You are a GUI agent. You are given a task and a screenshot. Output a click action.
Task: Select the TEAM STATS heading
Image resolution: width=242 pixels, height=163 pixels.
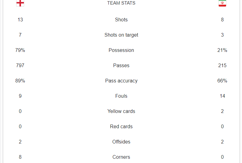click(x=121, y=3)
